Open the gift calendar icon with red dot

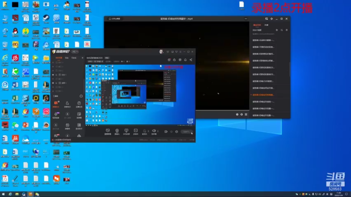tap(169, 60)
